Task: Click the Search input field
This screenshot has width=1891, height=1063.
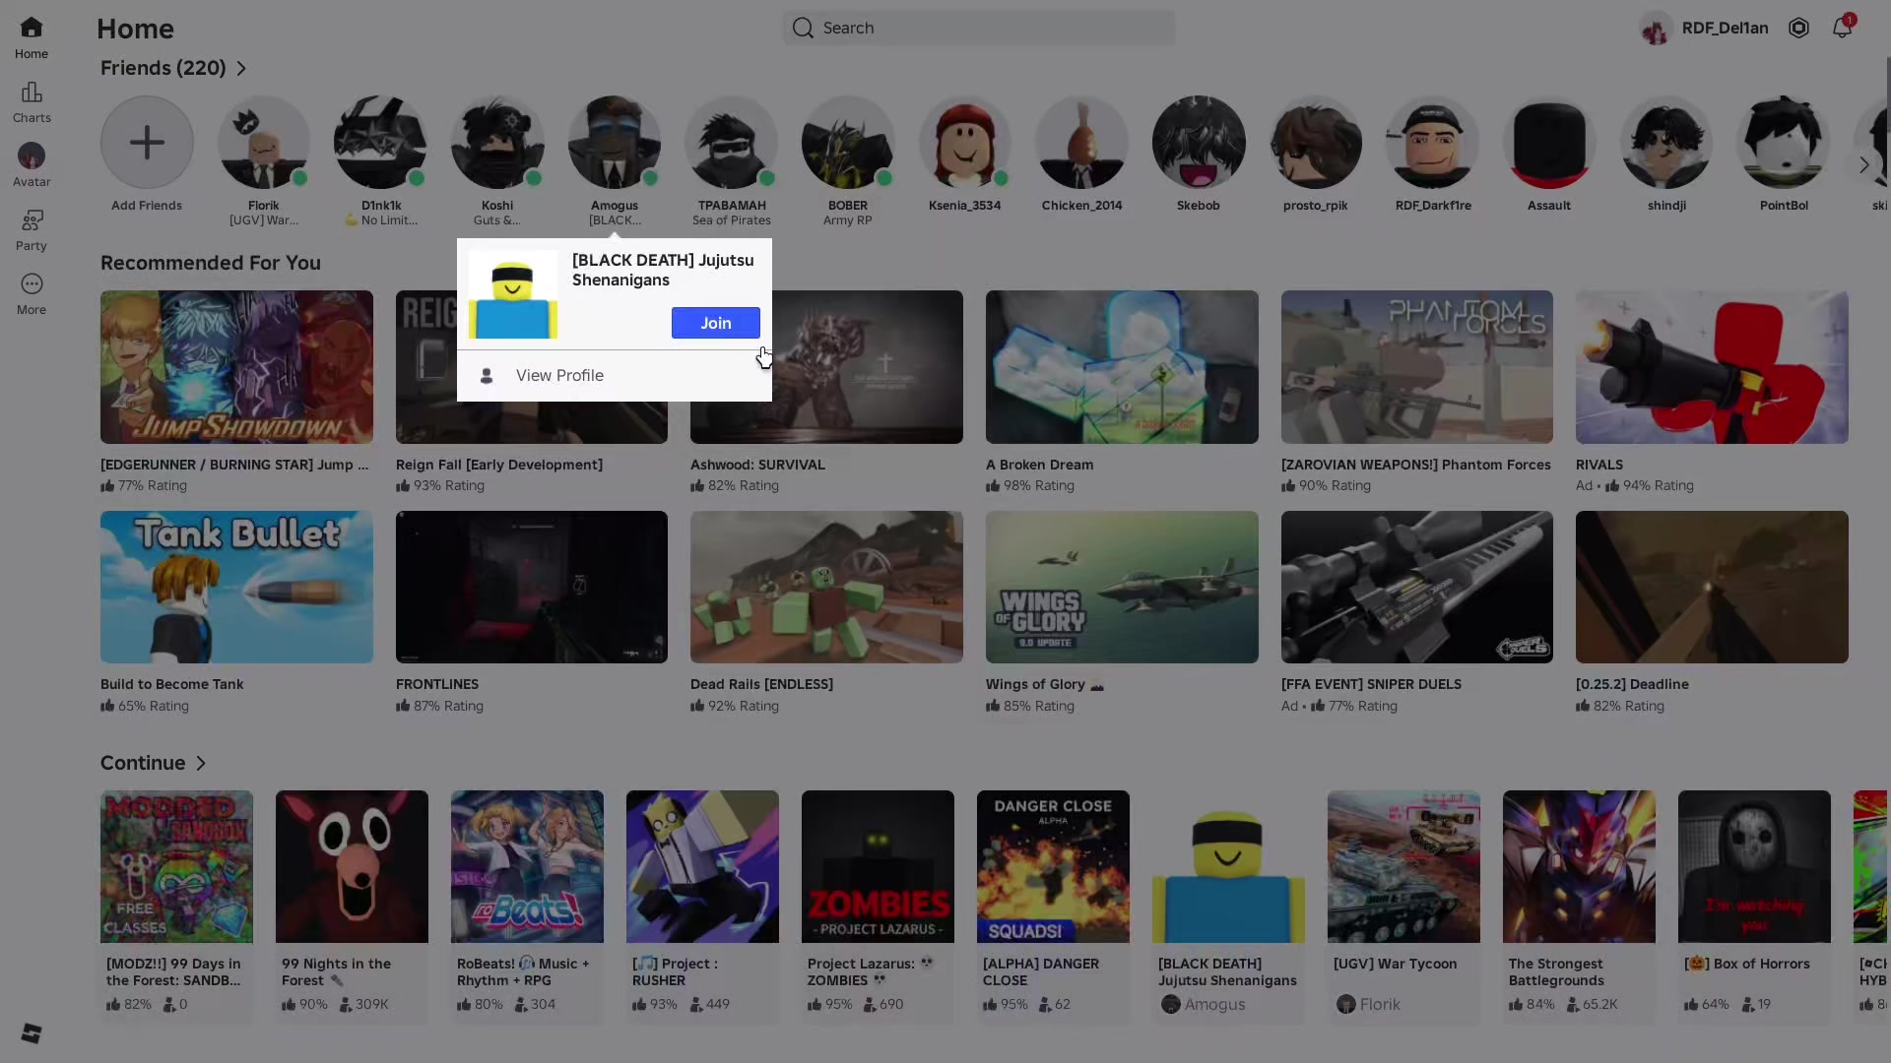Action: tap(979, 28)
